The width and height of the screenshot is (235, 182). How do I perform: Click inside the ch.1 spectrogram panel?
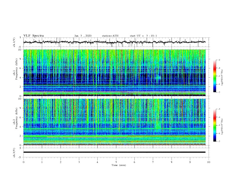[x=115, y=73]
